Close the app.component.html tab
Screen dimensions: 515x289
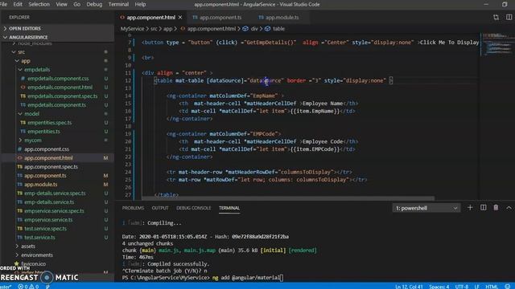pyautogui.click(x=180, y=18)
